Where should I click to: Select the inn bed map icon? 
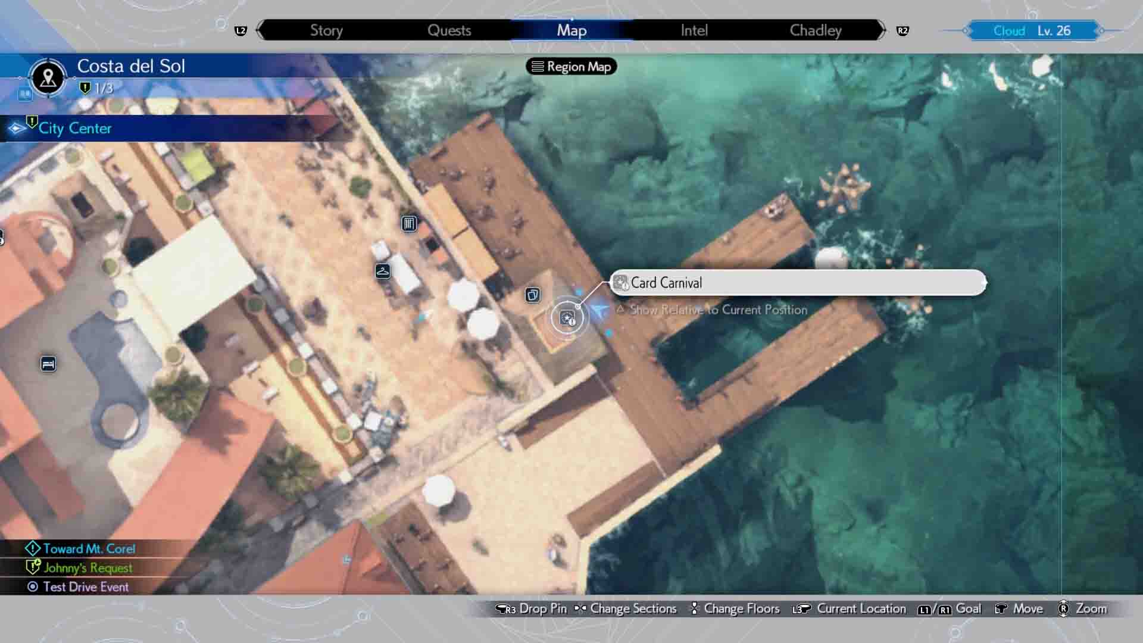coord(48,364)
